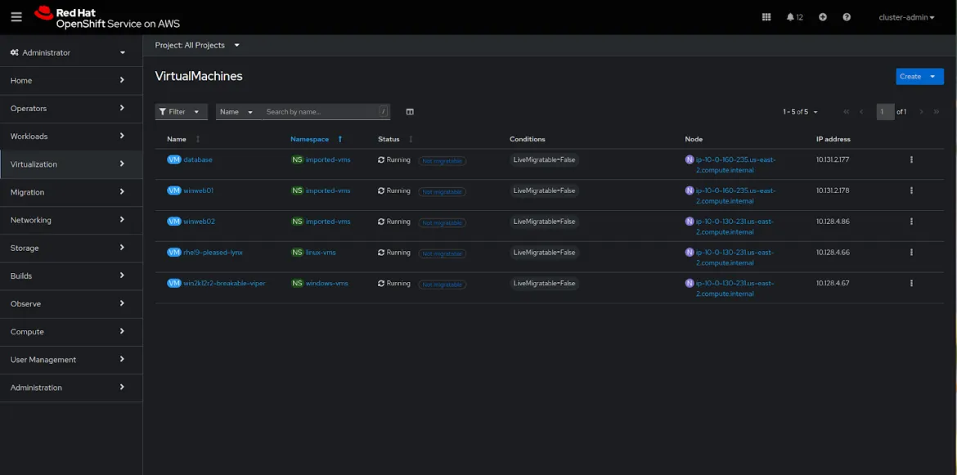
Task: Go to next page arrow
Action: coord(921,111)
